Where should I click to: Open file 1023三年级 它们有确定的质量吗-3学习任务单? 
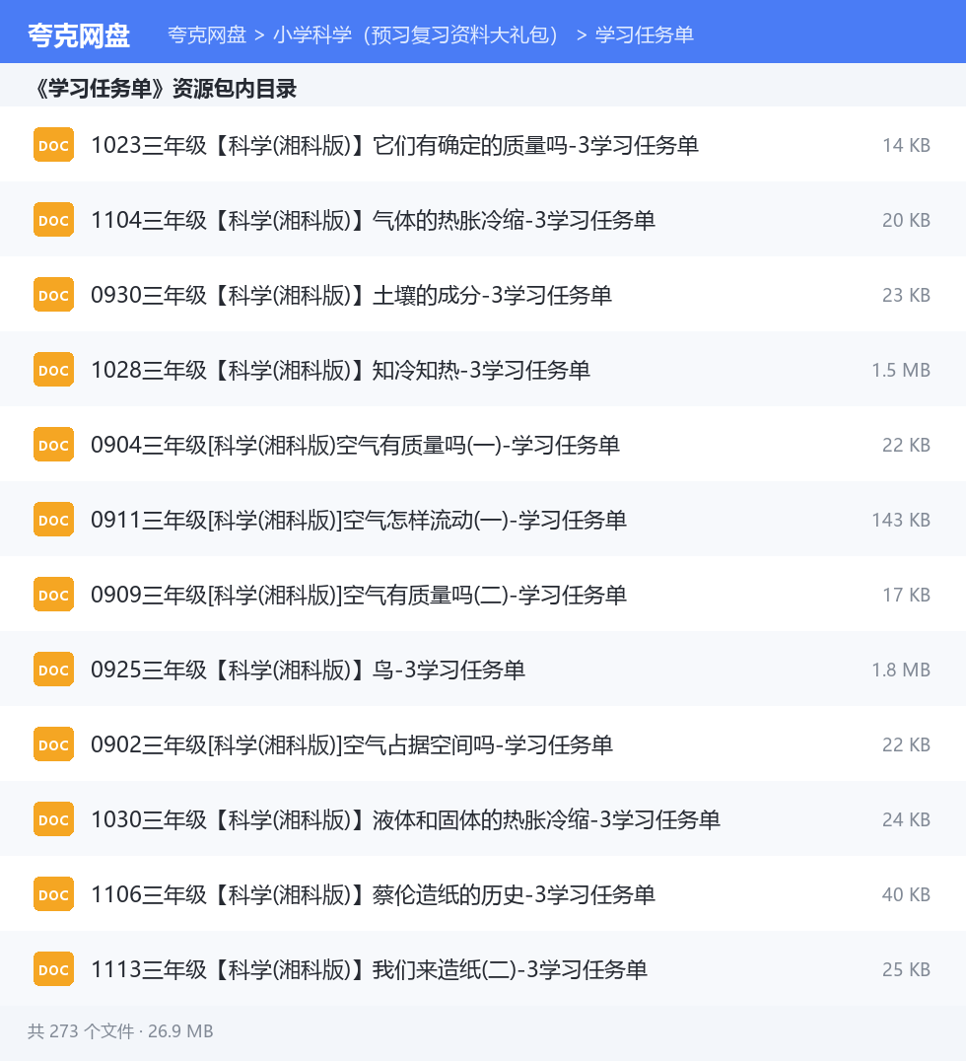395,145
